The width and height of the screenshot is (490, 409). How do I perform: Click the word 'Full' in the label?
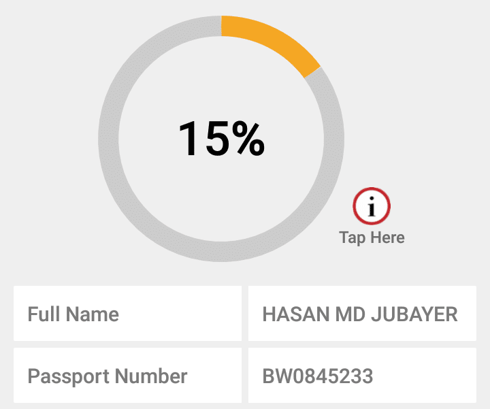click(44, 314)
